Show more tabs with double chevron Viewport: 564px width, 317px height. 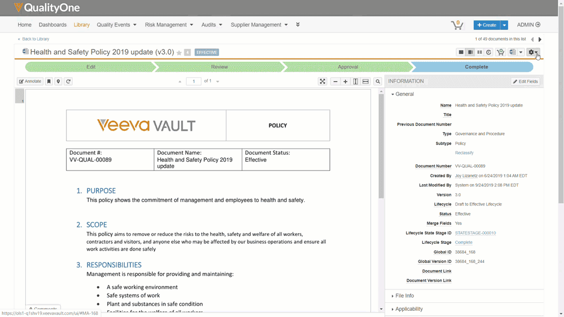[298, 25]
